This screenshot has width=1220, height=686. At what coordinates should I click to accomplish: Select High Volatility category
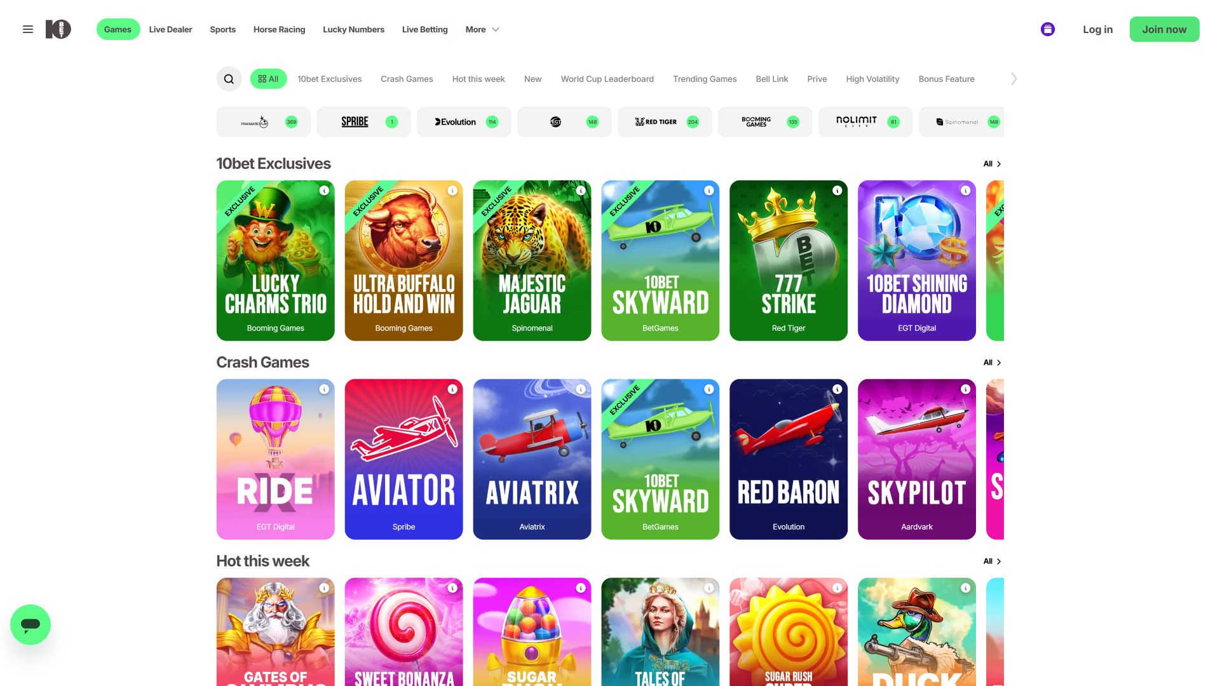click(872, 79)
